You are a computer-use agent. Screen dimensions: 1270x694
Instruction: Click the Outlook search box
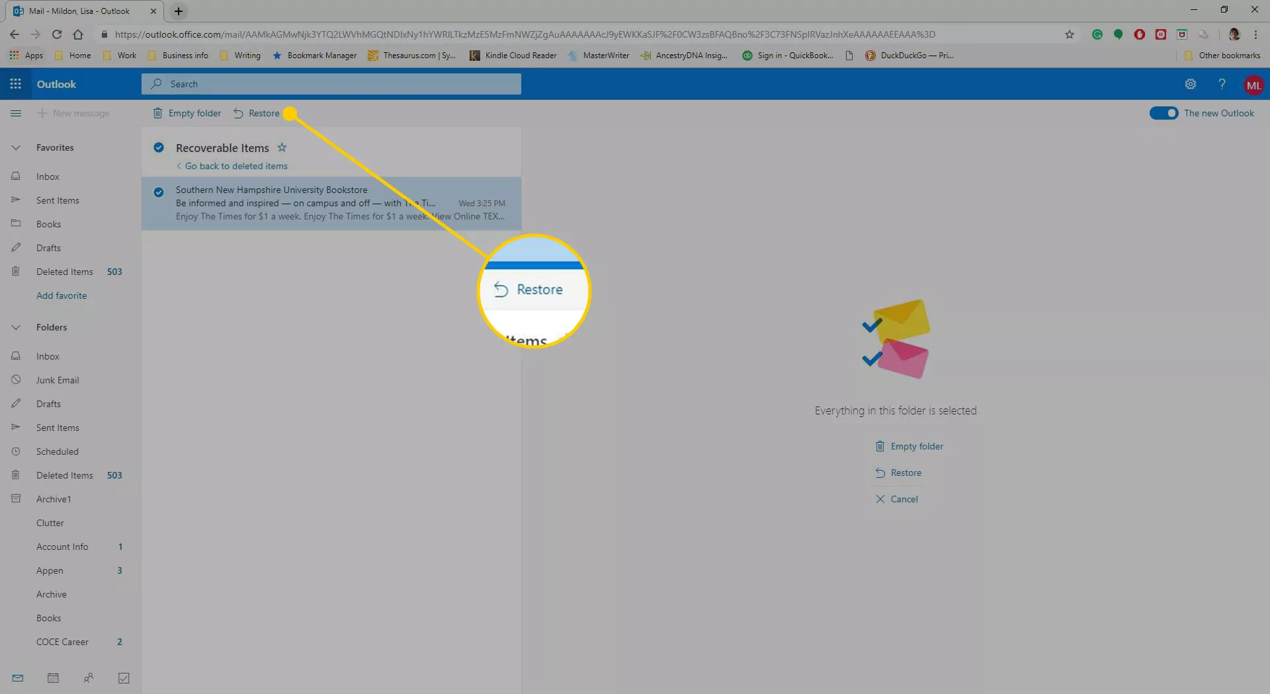(x=331, y=84)
